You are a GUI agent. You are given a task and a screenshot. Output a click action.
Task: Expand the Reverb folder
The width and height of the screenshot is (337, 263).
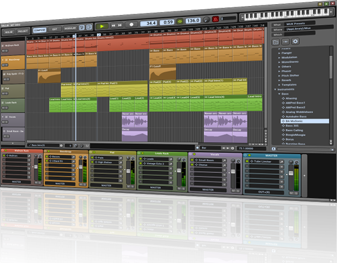[279, 80]
